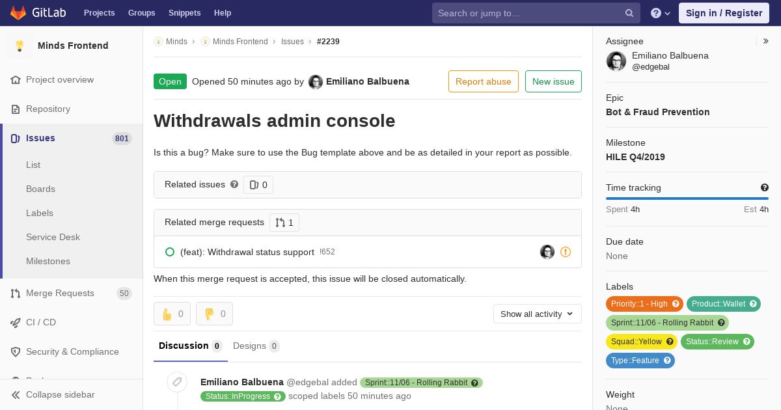Open the Snippets page

[x=185, y=13]
